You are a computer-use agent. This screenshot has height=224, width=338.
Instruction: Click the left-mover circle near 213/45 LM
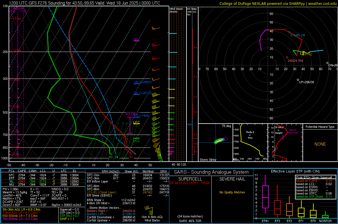(x=290, y=32)
